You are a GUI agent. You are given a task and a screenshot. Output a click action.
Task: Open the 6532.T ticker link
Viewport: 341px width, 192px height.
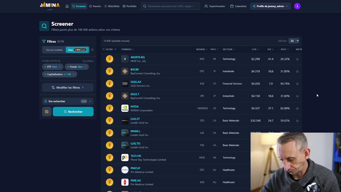[135, 94]
